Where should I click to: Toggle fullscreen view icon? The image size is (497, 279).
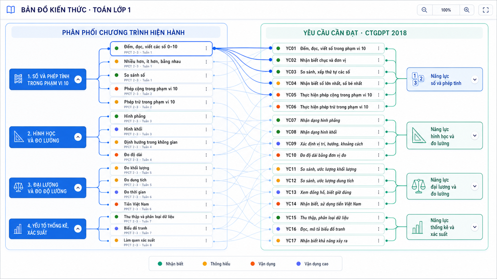pyautogui.click(x=486, y=10)
